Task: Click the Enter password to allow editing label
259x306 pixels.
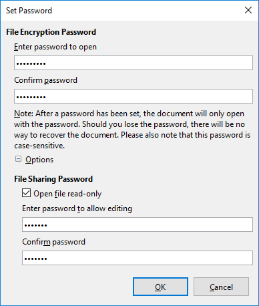Action: [77, 208]
